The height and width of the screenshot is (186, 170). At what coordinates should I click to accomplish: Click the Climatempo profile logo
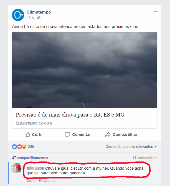pos(18,15)
